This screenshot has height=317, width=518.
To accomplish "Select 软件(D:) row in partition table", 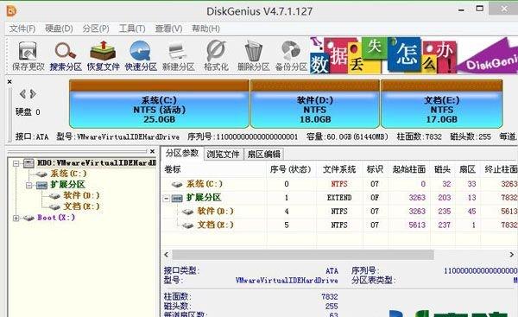I will coord(339,212).
